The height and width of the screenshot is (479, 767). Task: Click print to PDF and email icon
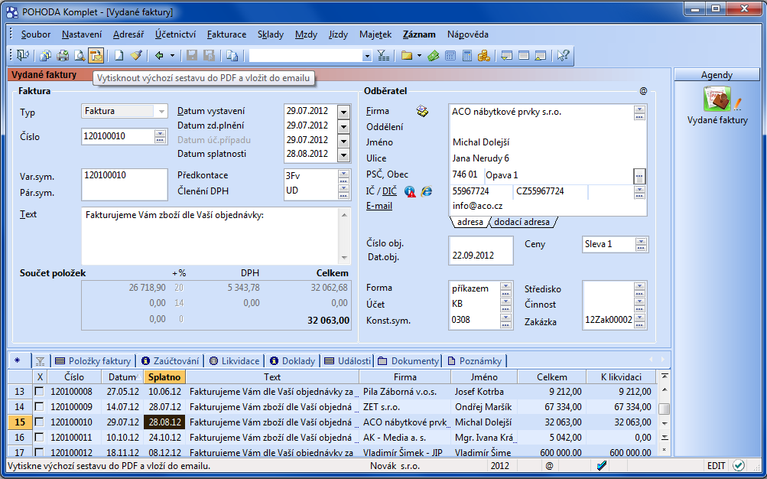point(96,56)
